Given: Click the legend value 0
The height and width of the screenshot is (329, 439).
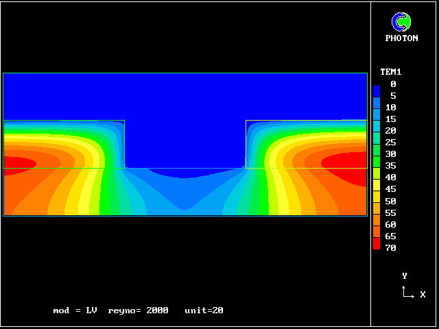Looking at the screenshot, I should [x=393, y=84].
